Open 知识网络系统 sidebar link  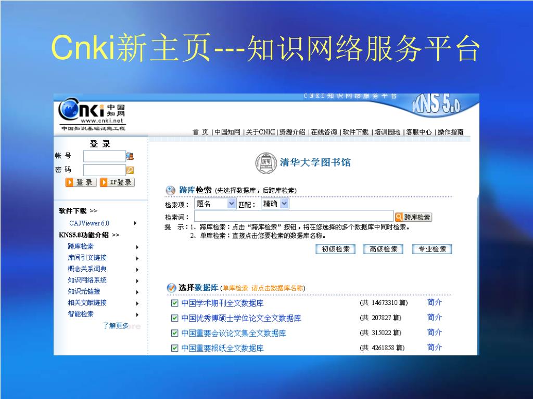point(87,280)
